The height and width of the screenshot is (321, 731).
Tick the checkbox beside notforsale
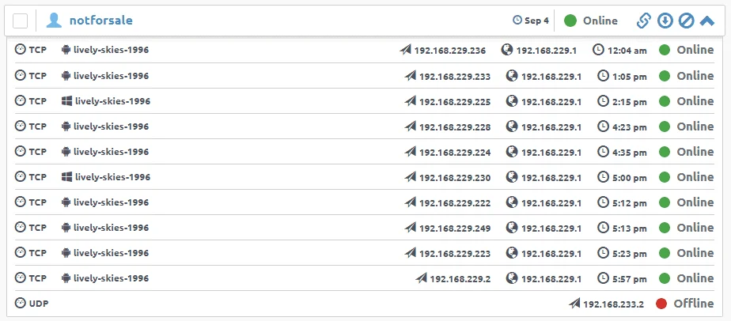click(20, 21)
